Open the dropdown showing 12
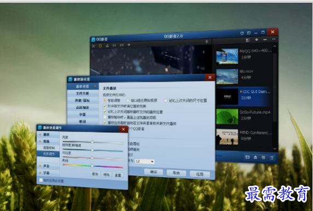The image size is (313, 211). click(144, 161)
